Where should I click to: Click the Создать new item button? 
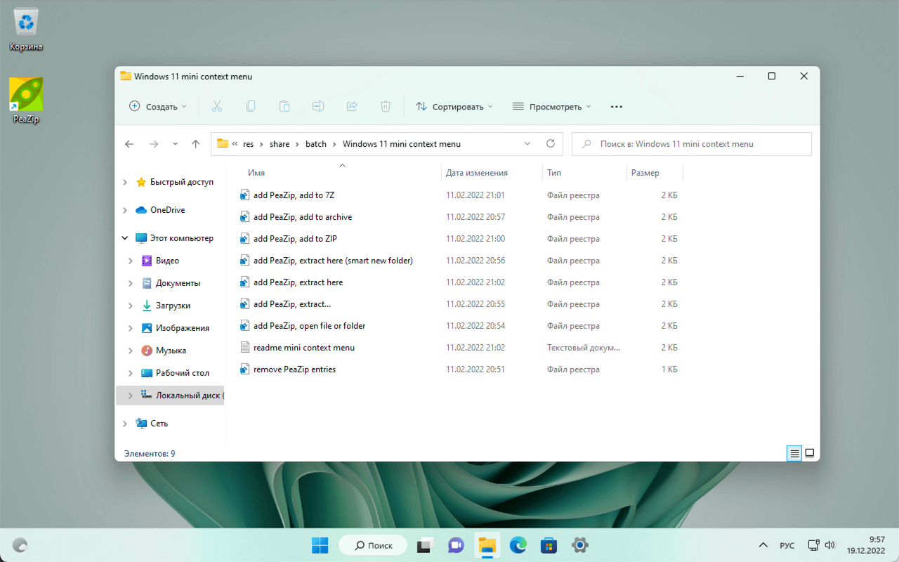coord(158,107)
